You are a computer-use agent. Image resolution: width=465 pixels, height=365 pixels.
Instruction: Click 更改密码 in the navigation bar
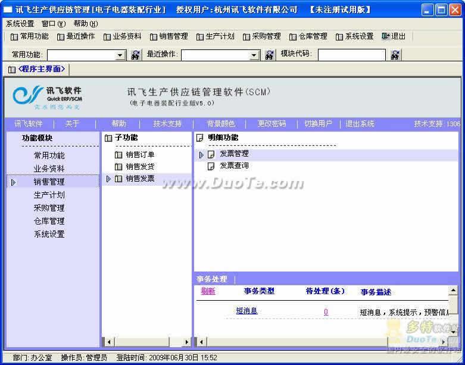(x=271, y=124)
